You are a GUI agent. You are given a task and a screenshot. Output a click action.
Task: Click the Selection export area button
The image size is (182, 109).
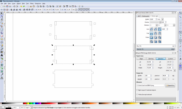click(161, 59)
